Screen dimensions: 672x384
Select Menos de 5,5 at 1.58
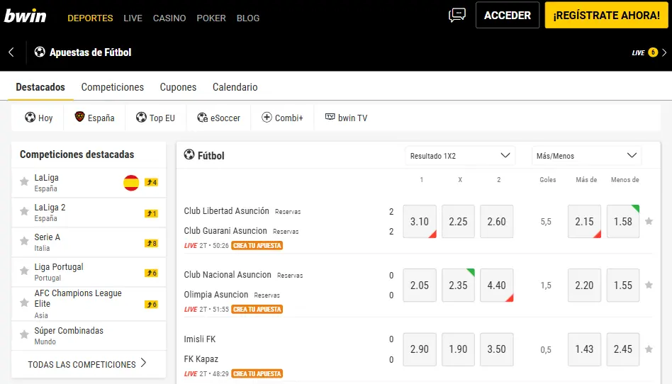coord(623,221)
